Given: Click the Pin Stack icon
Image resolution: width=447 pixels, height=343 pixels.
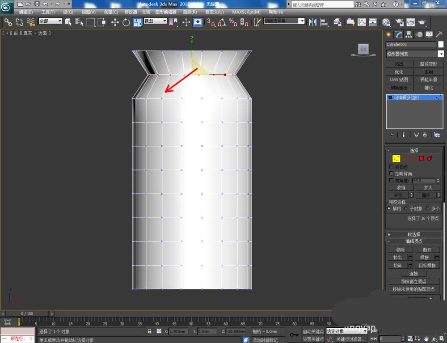Looking at the screenshot, I should coord(392,135).
